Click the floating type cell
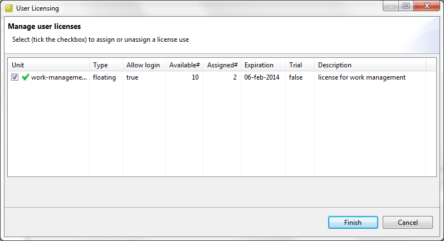 click(104, 78)
